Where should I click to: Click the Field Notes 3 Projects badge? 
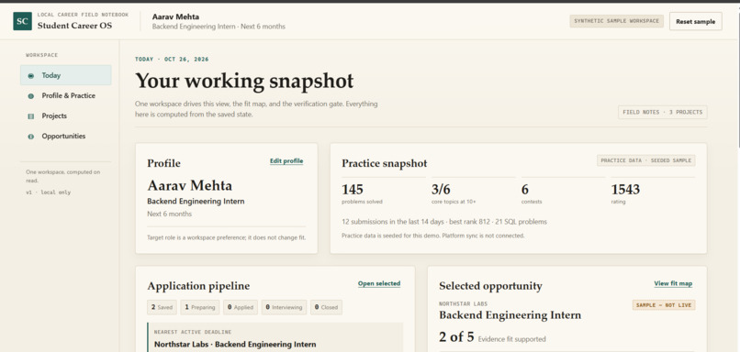(x=663, y=112)
